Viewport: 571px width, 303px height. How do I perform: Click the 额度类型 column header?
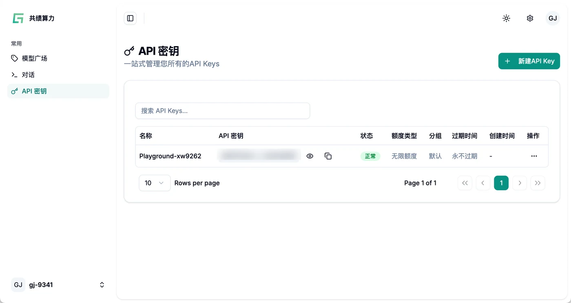pyautogui.click(x=404, y=136)
